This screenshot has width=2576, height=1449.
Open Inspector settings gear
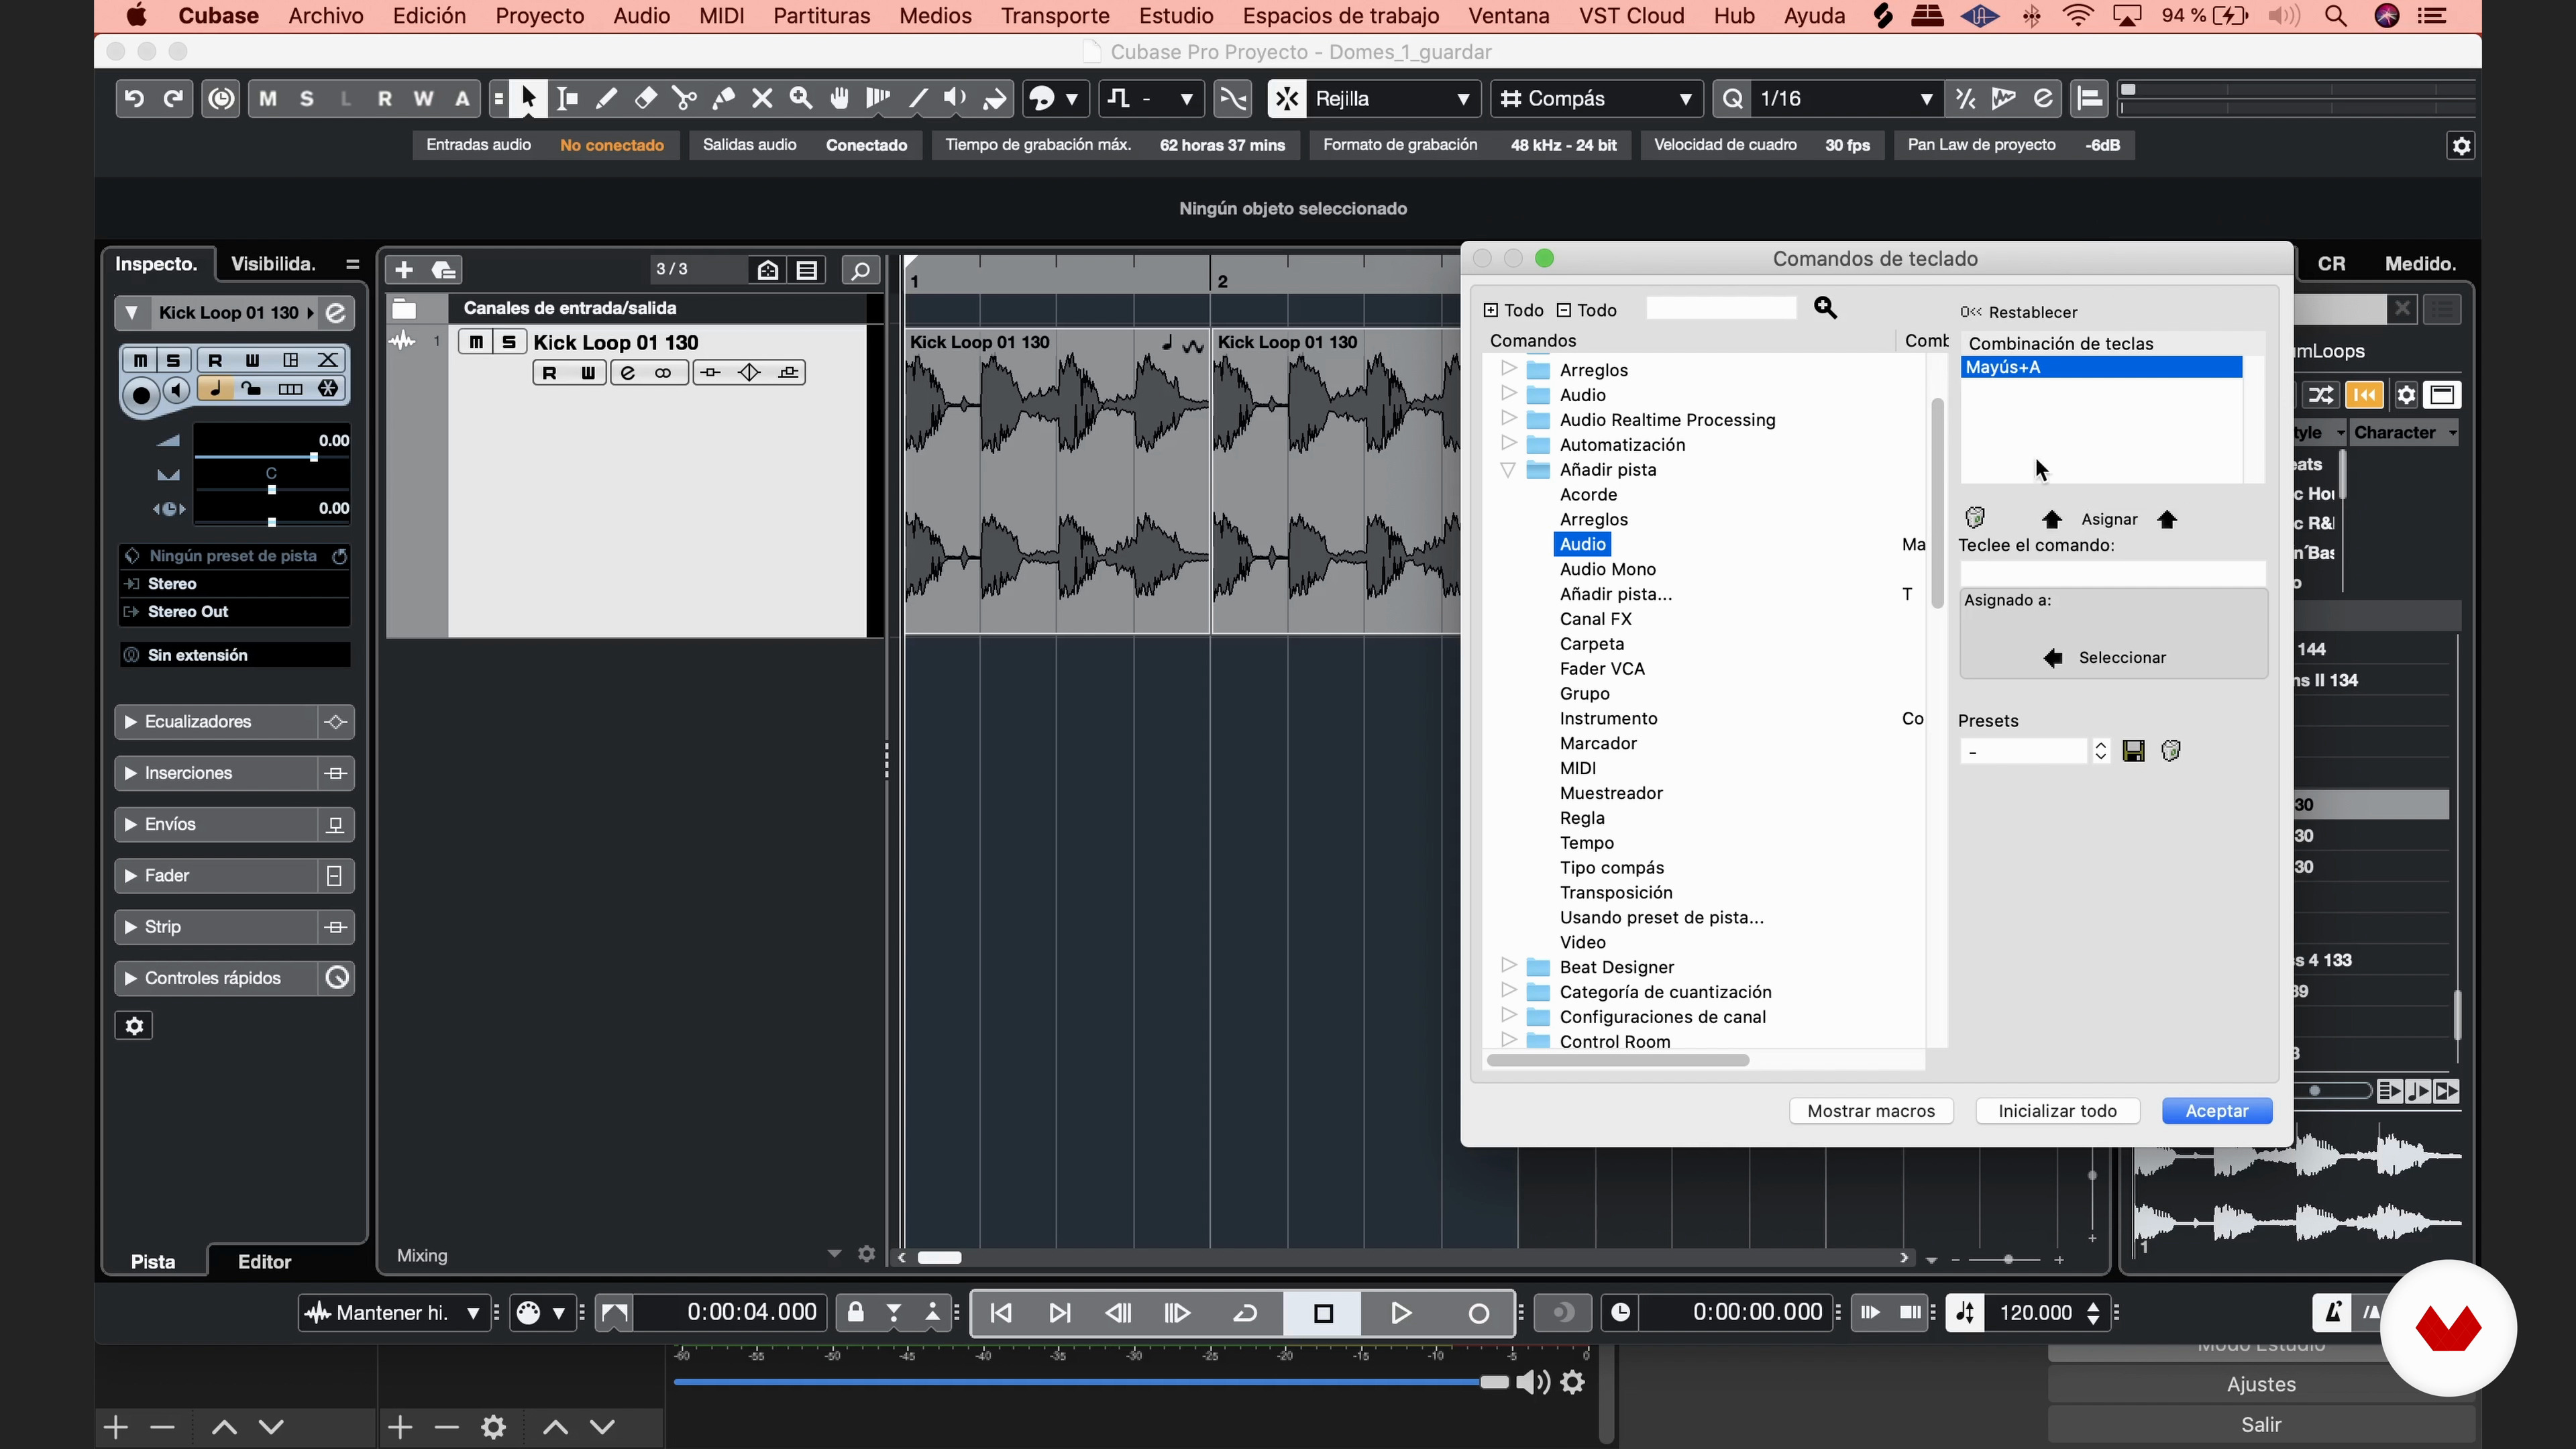[134, 1026]
